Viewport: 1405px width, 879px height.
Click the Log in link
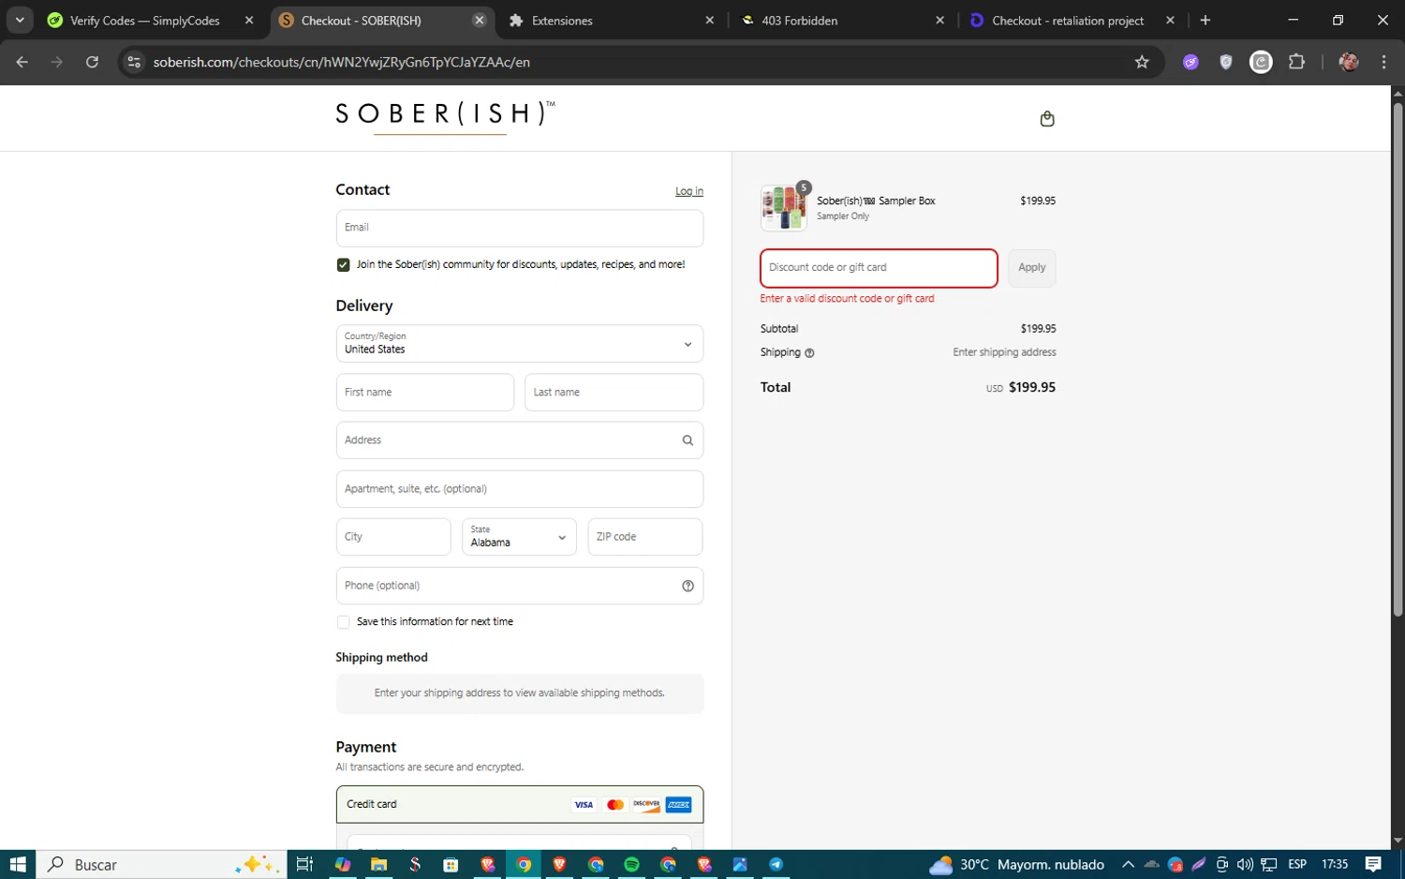(689, 191)
